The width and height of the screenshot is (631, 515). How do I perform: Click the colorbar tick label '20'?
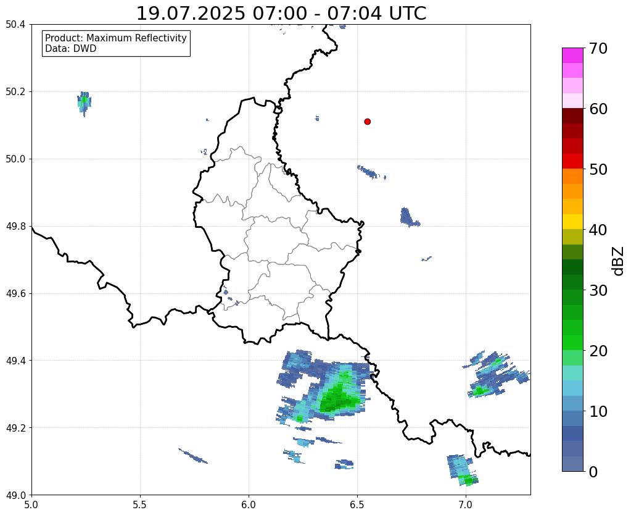598,350
